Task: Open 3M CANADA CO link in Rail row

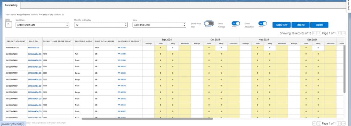Action: 35,54
